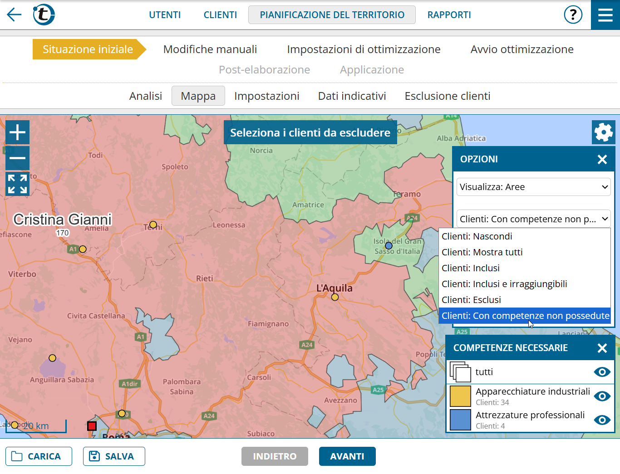This screenshot has height=474, width=620.
Task: Open map settings gear icon
Action: coord(603,132)
